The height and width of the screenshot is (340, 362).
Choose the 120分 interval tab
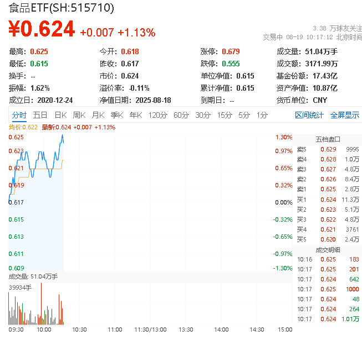click(157, 115)
